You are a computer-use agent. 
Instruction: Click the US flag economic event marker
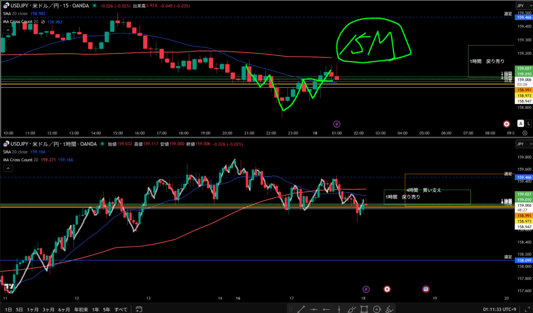(425, 289)
